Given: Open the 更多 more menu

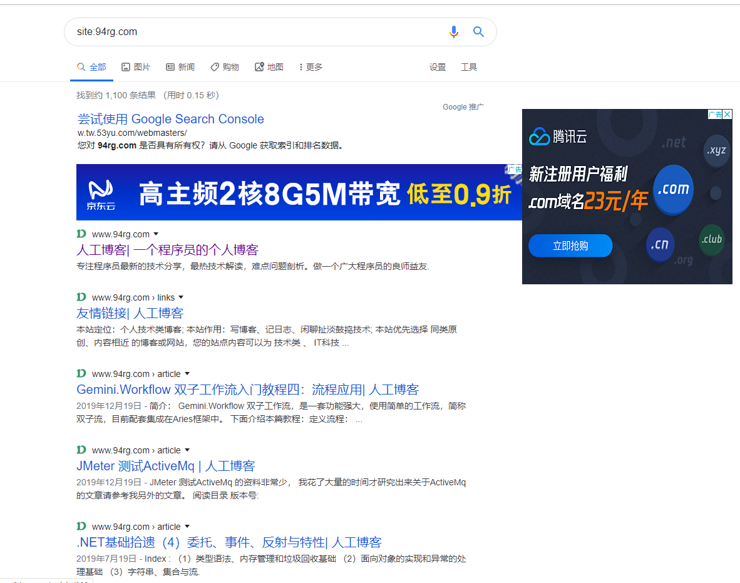Looking at the screenshot, I should 311,67.
